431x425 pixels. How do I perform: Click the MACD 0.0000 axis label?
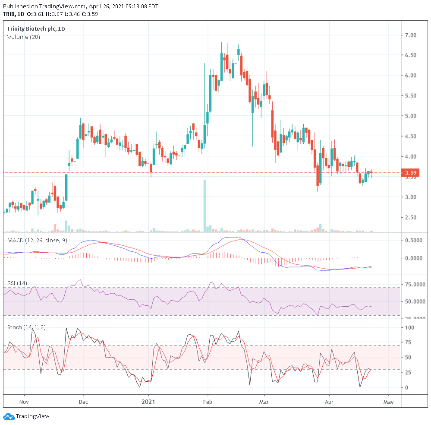click(x=414, y=258)
